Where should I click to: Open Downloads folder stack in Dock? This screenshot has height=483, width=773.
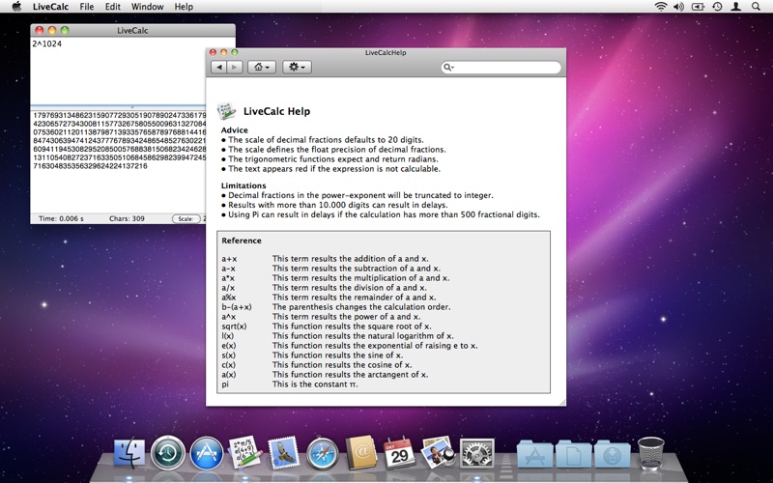point(613,453)
